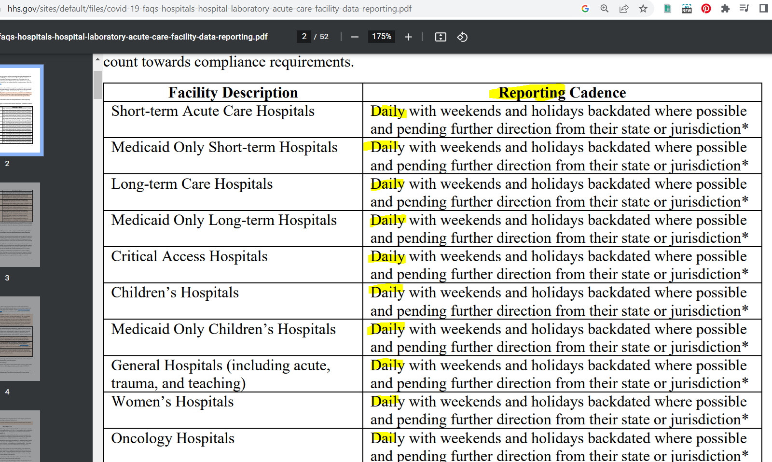Click the PDF file name title
The height and width of the screenshot is (462, 772).
(134, 37)
